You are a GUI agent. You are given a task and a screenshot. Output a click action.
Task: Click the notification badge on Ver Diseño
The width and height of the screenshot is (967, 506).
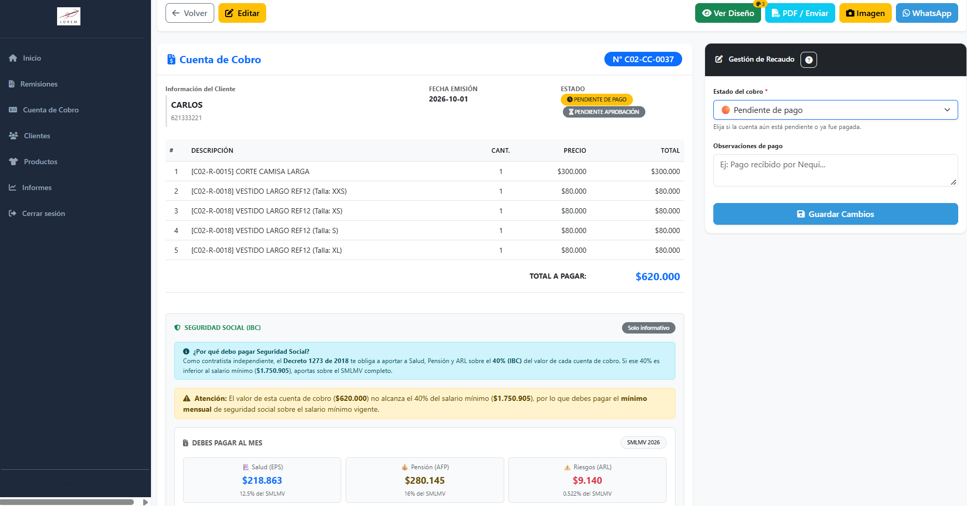tap(760, 4)
